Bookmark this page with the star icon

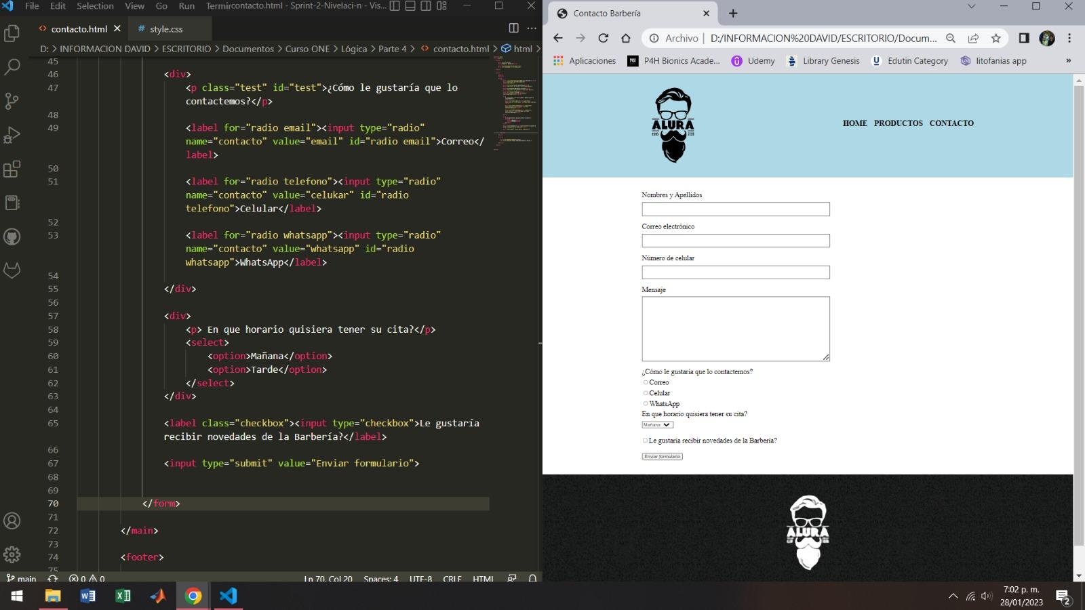(995, 38)
